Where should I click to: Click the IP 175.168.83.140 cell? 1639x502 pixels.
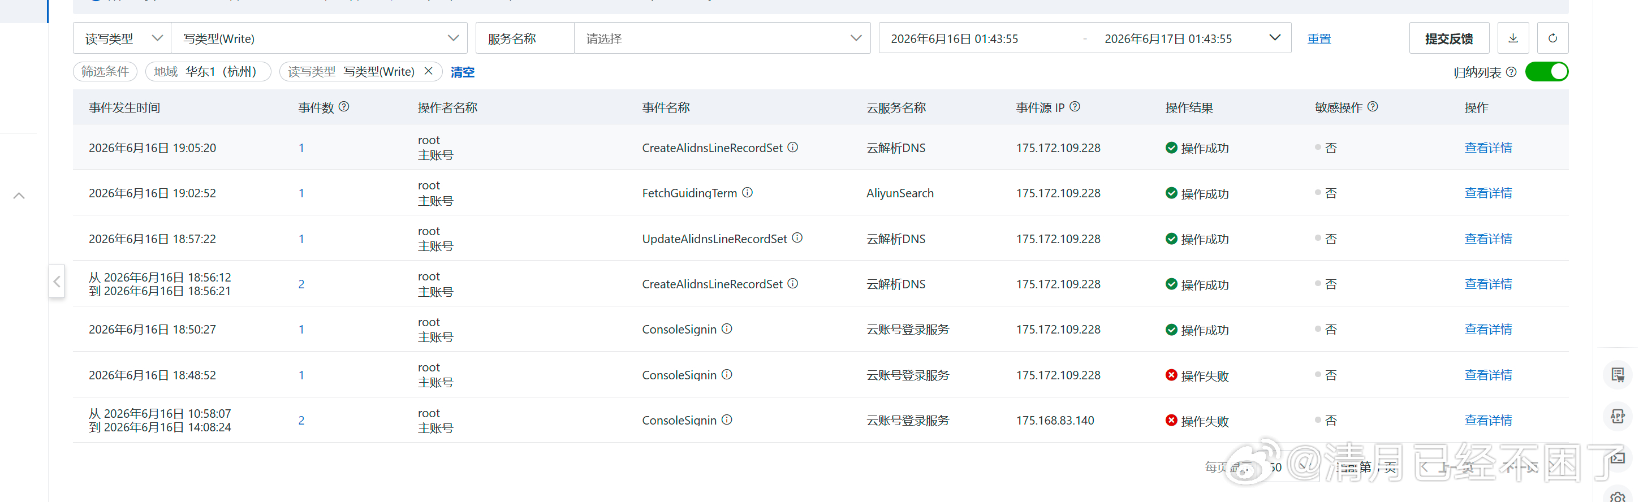(1055, 420)
